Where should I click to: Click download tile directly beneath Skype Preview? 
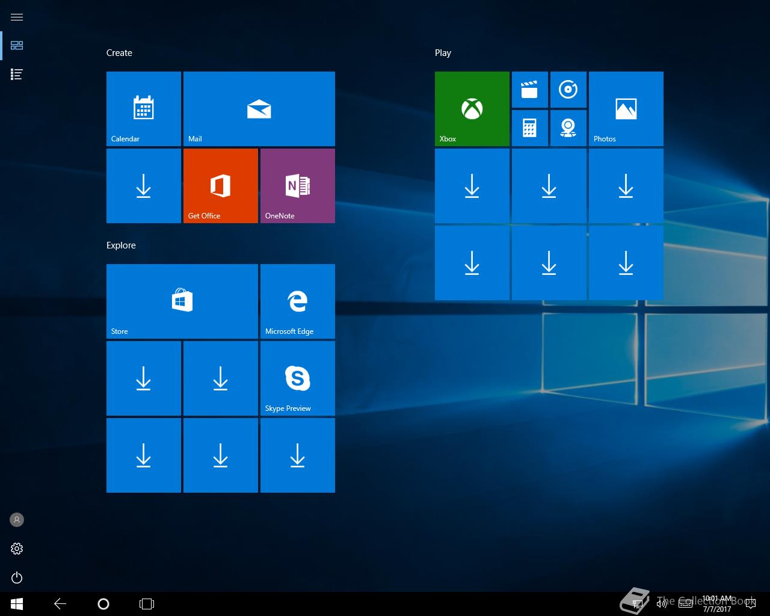[298, 455]
